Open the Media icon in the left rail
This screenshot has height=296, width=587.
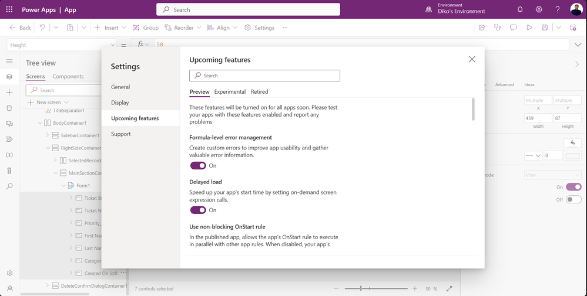click(9, 124)
